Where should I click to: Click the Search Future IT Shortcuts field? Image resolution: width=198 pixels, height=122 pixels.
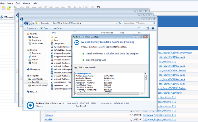pos(138,23)
